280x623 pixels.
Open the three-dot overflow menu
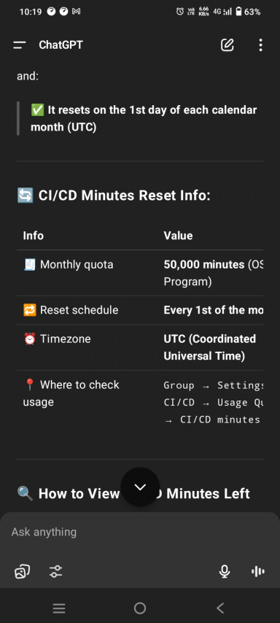tap(260, 45)
